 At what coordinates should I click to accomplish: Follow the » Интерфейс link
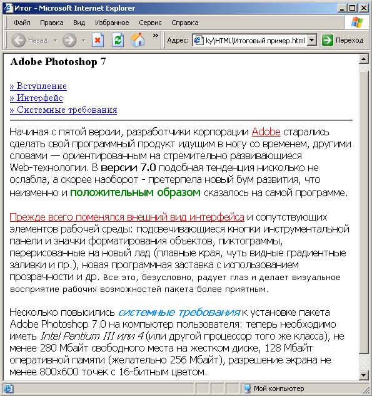(36, 98)
